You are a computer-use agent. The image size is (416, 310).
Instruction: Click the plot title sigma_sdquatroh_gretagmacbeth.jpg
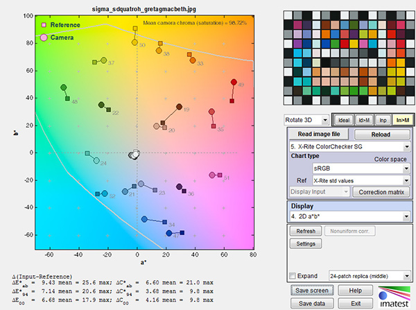pos(144,9)
